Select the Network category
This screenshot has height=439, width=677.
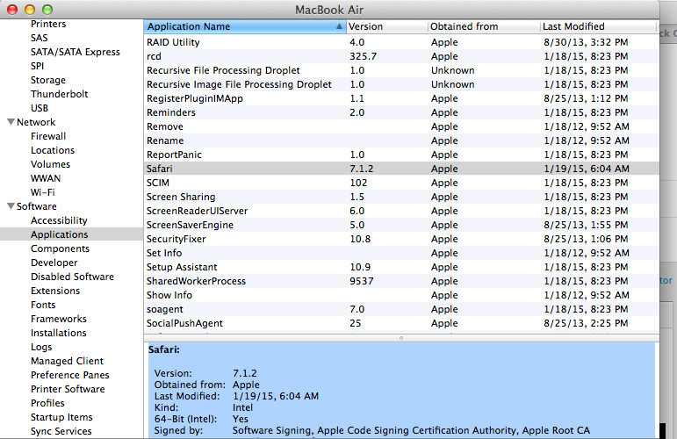tap(36, 122)
